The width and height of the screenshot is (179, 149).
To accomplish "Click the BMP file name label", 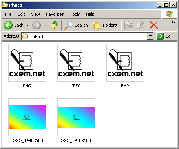I will click(125, 86).
